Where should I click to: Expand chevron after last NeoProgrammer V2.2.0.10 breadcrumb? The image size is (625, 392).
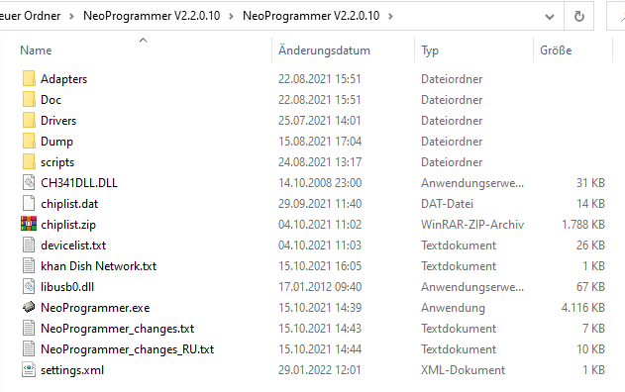390,16
